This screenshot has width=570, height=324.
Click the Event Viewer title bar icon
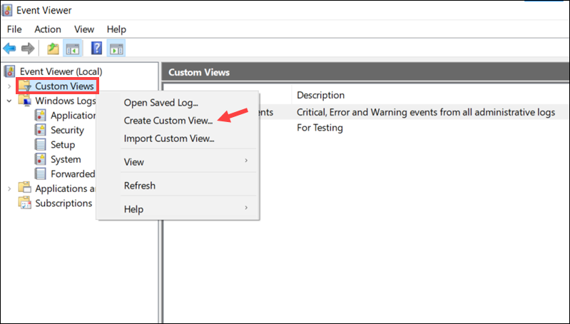pyautogui.click(x=7, y=10)
